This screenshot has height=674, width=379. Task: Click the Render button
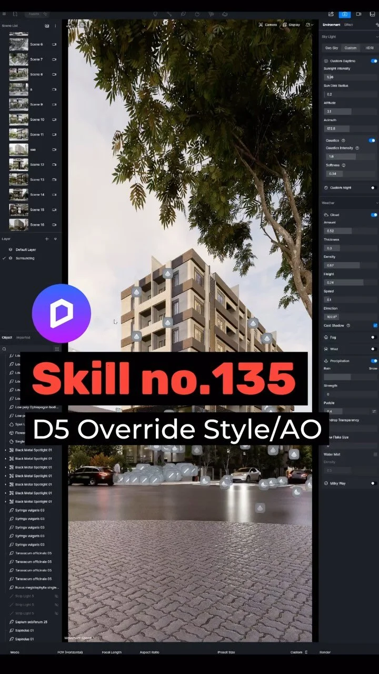click(x=325, y=652)
